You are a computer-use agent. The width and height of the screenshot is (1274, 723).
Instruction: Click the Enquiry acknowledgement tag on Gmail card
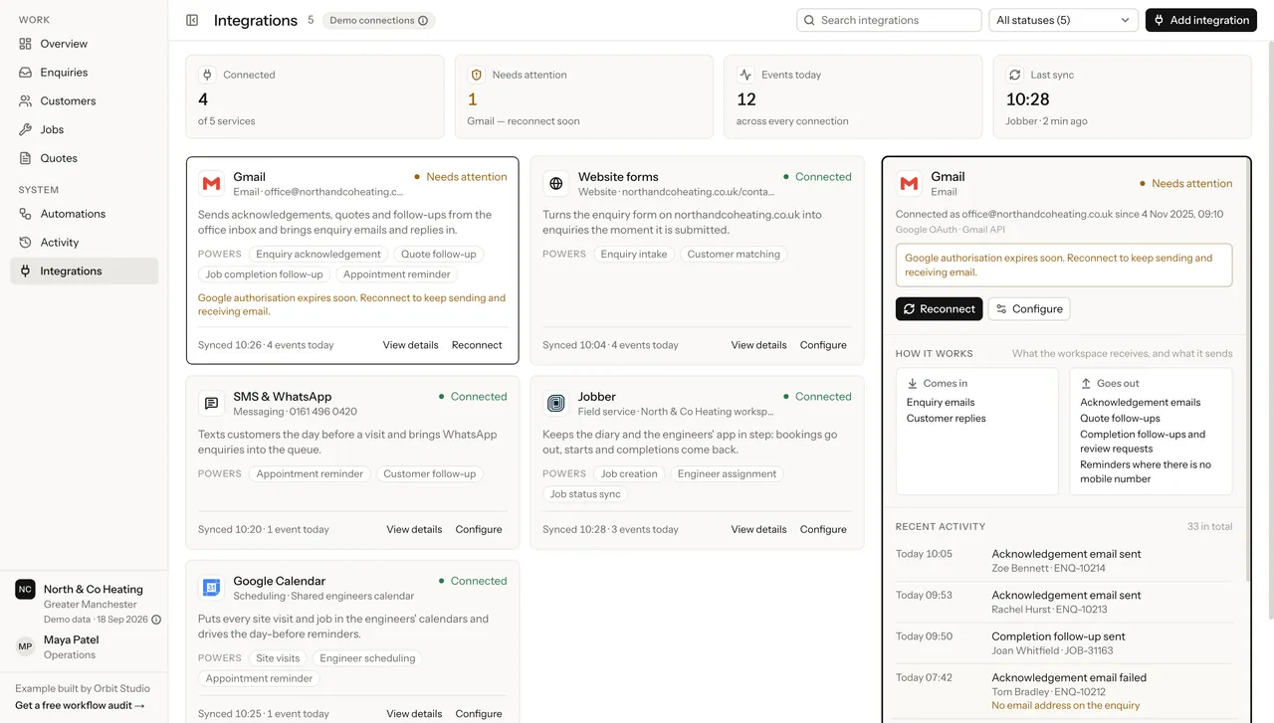[x=318, y=255]
